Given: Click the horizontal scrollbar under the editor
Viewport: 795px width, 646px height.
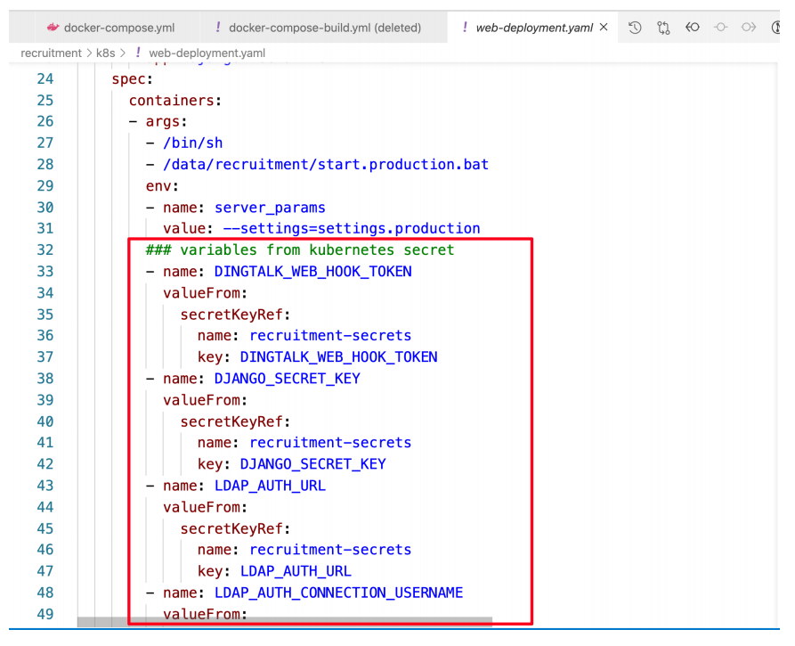Looking at the screenshot, I should [x=285, y=621].
